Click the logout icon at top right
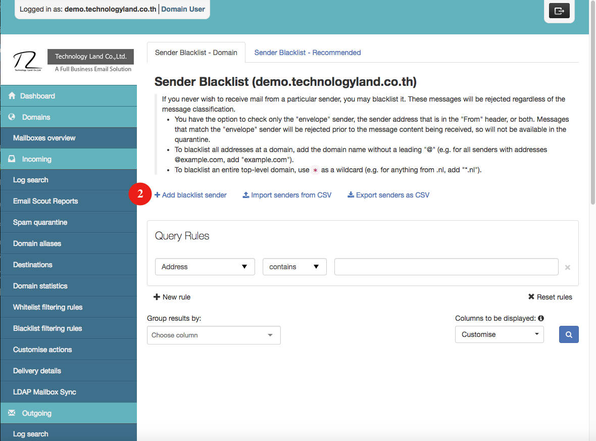 click(559, 10)
